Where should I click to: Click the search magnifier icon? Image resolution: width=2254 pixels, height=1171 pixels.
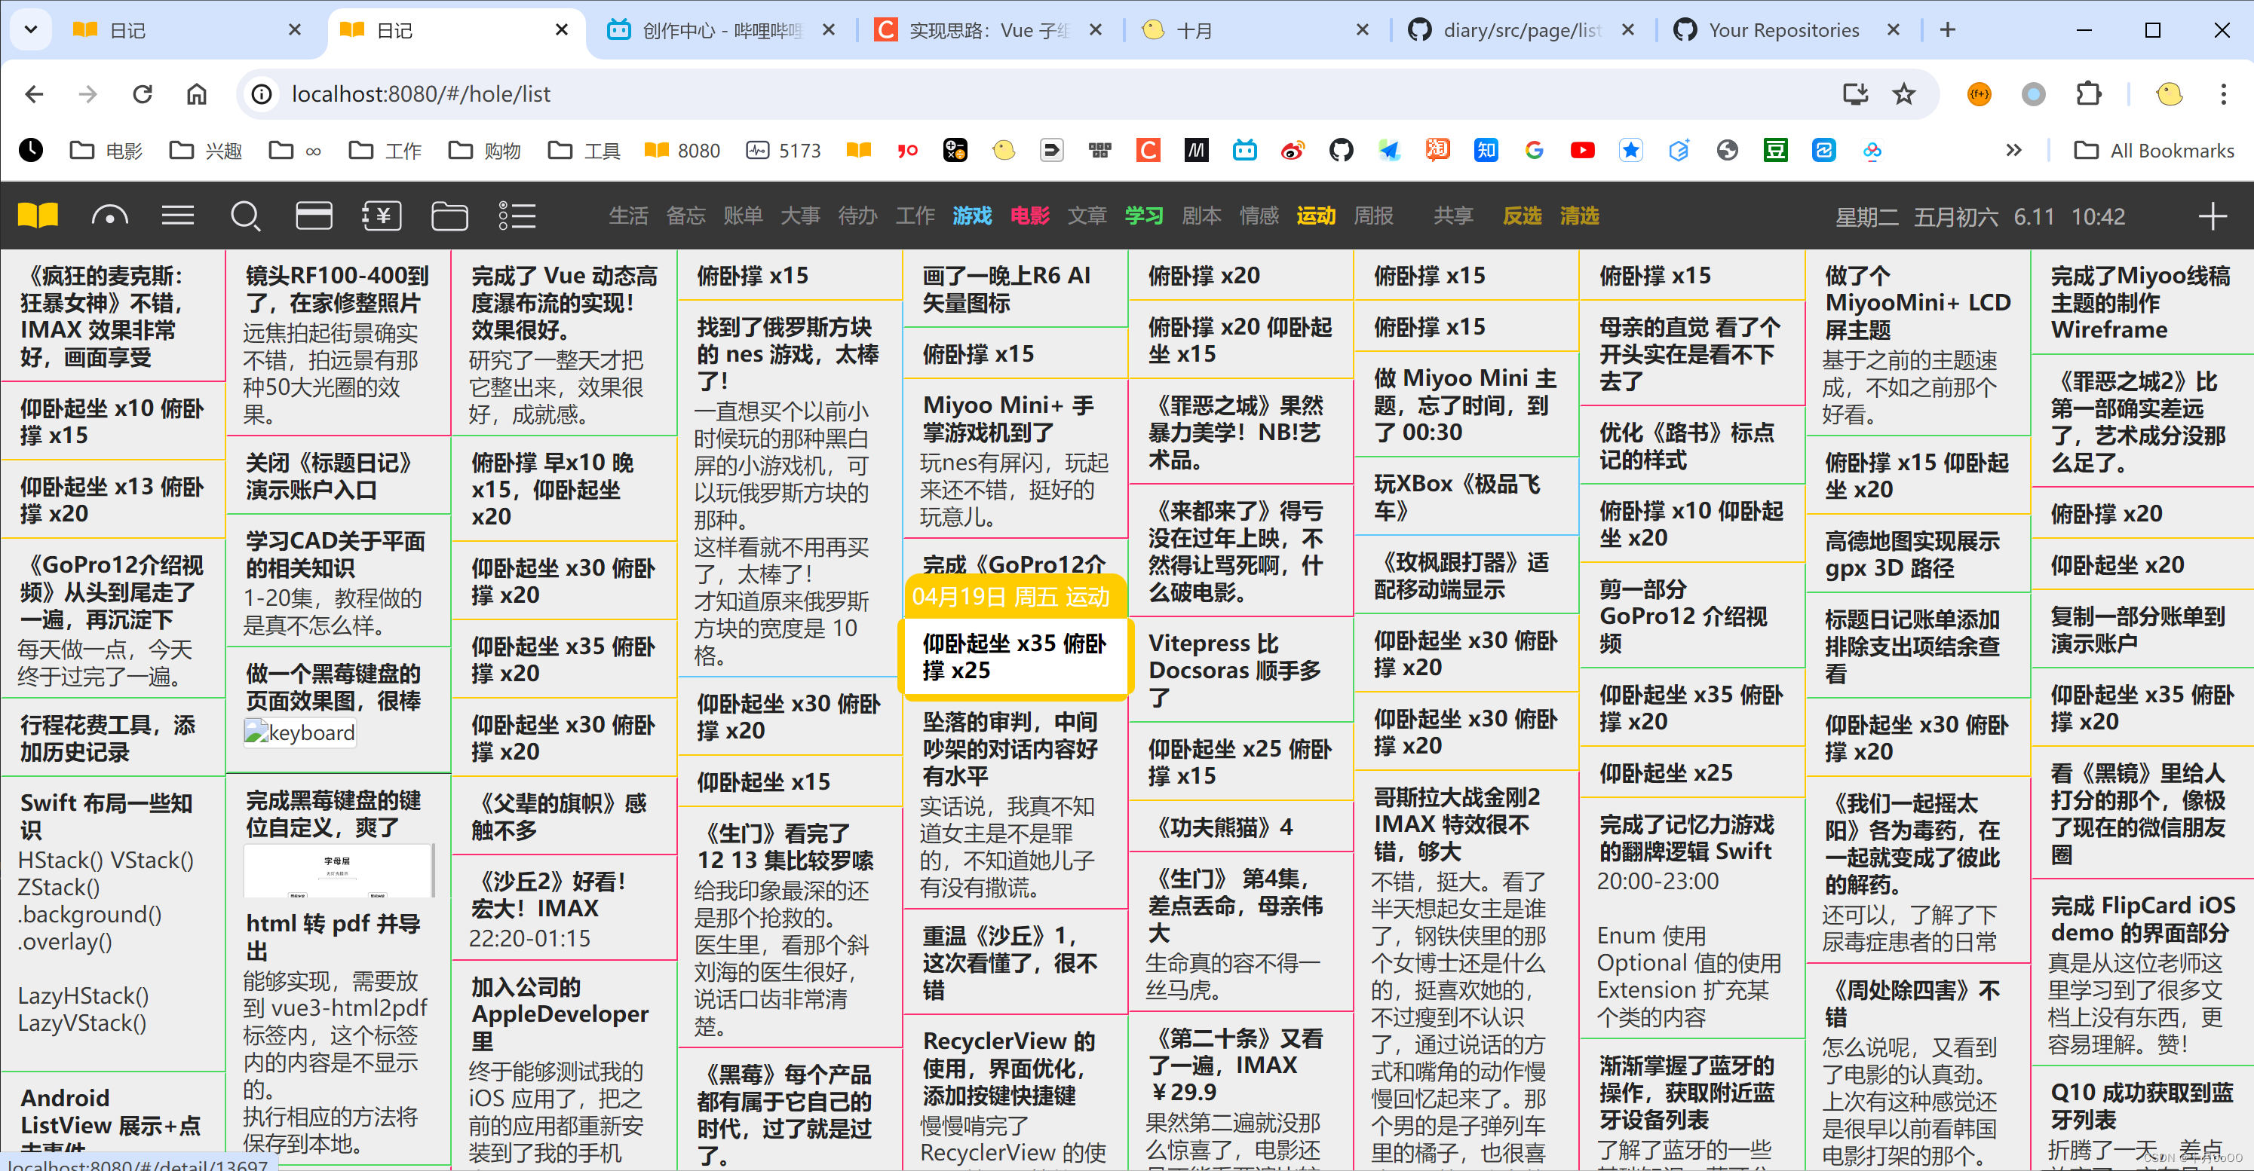[245, 215]
